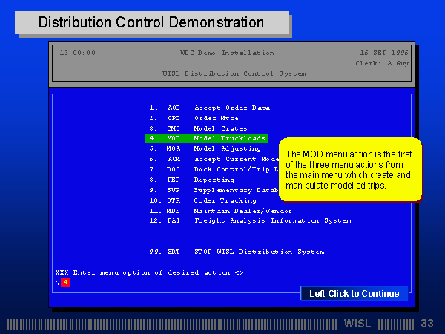Viewport: 445px width, 334px height.
Task: Click the Distribution Control Demonstration title banner
Action: (151, 23)
